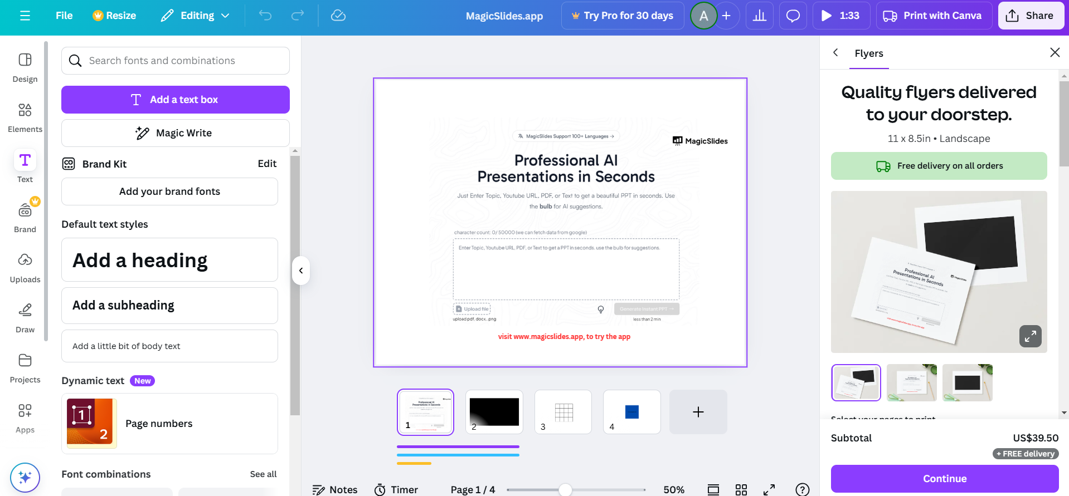1069x496 pixels.
Task: Collapse the side panel with the chevron
Action: (x=301, y=271)
